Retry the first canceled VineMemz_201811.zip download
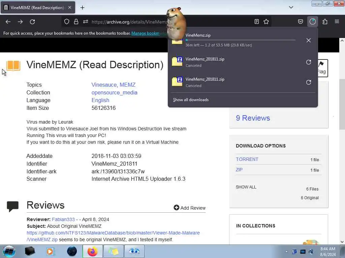 309,62
